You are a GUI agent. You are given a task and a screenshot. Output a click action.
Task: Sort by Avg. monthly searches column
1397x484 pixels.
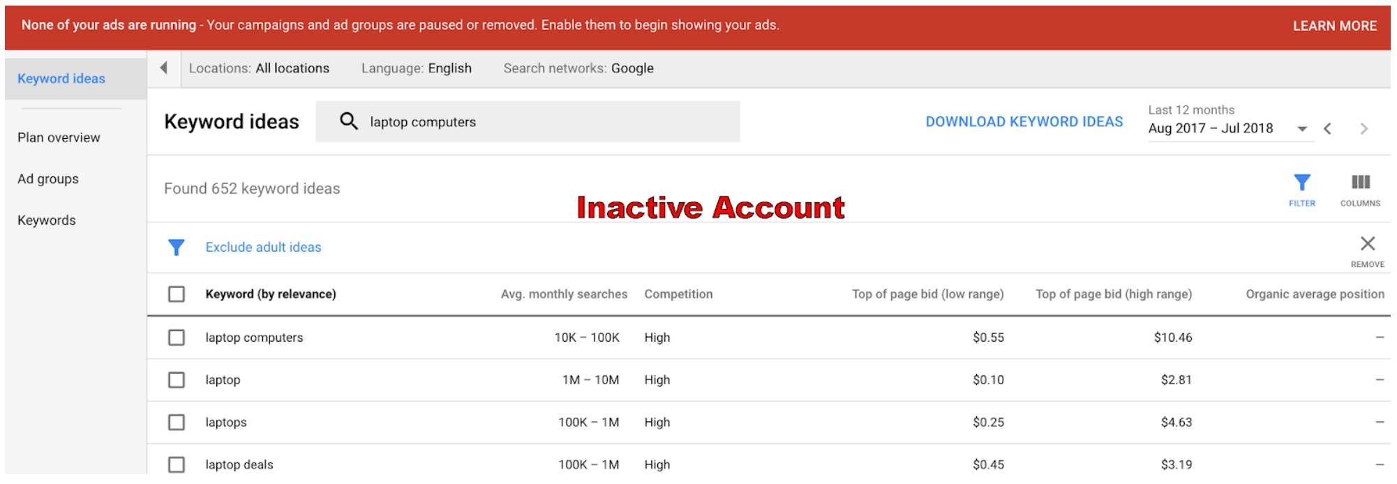coord(564,294)
